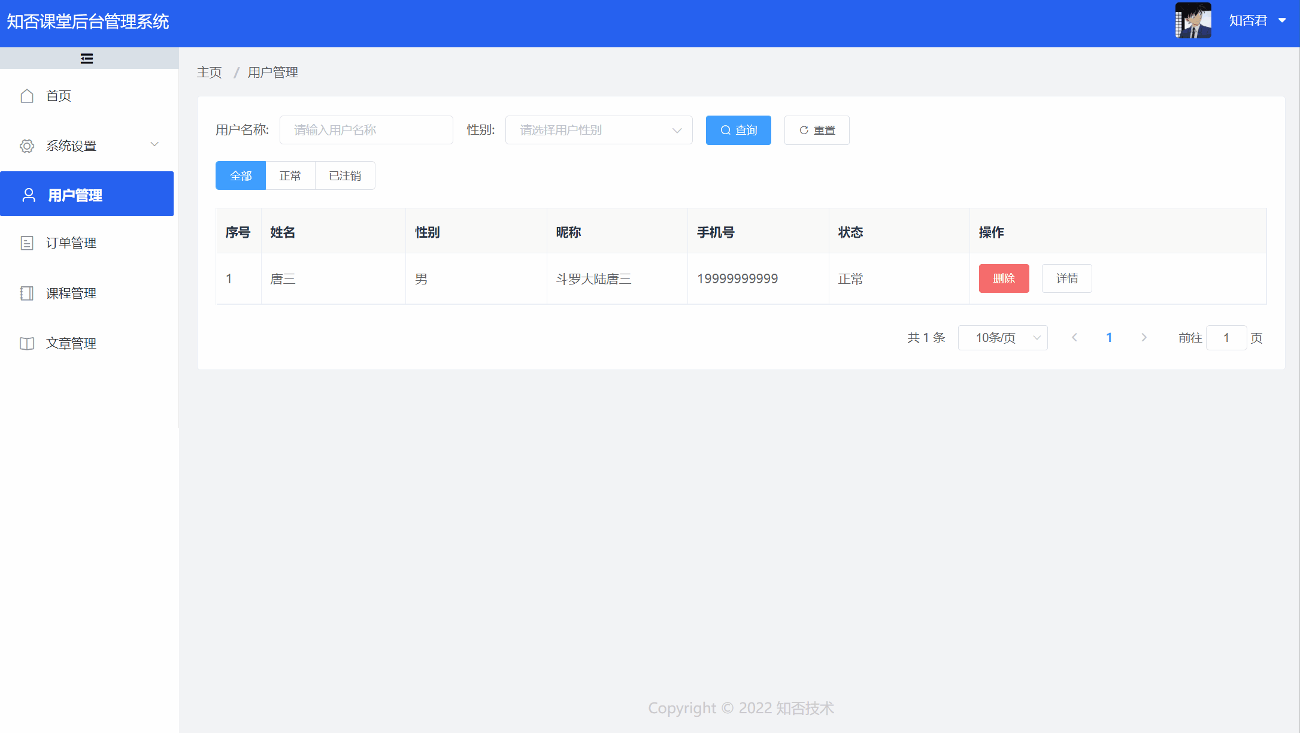This screenshot has width=1300, height=733.
Task: Click the person icon in 用户管理
Action: click(29, 195)
